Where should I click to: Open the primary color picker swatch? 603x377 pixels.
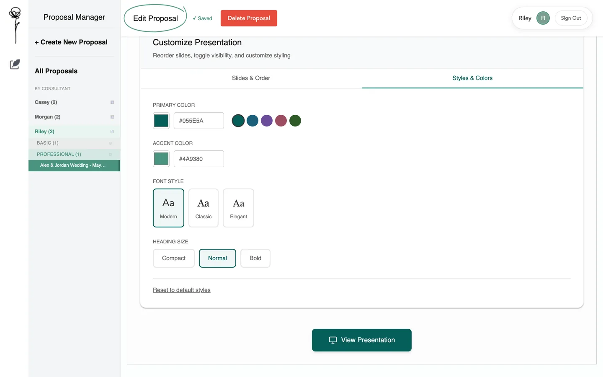click(x=161, y=121)
